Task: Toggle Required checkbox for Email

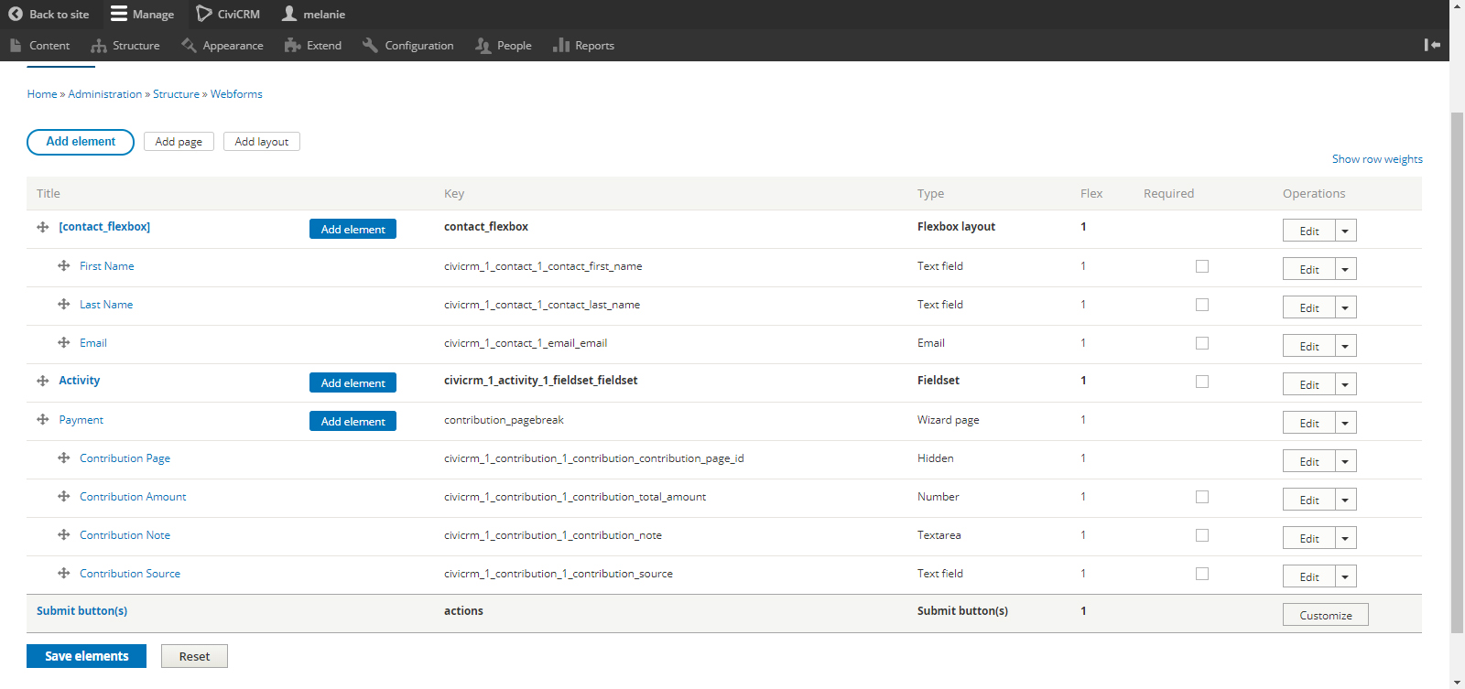Action: (x=1202, y=343)
